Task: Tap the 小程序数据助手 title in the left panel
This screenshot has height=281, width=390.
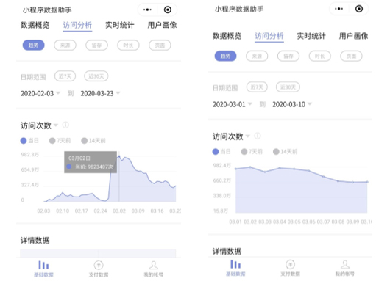Action: (x=47, y=10)
